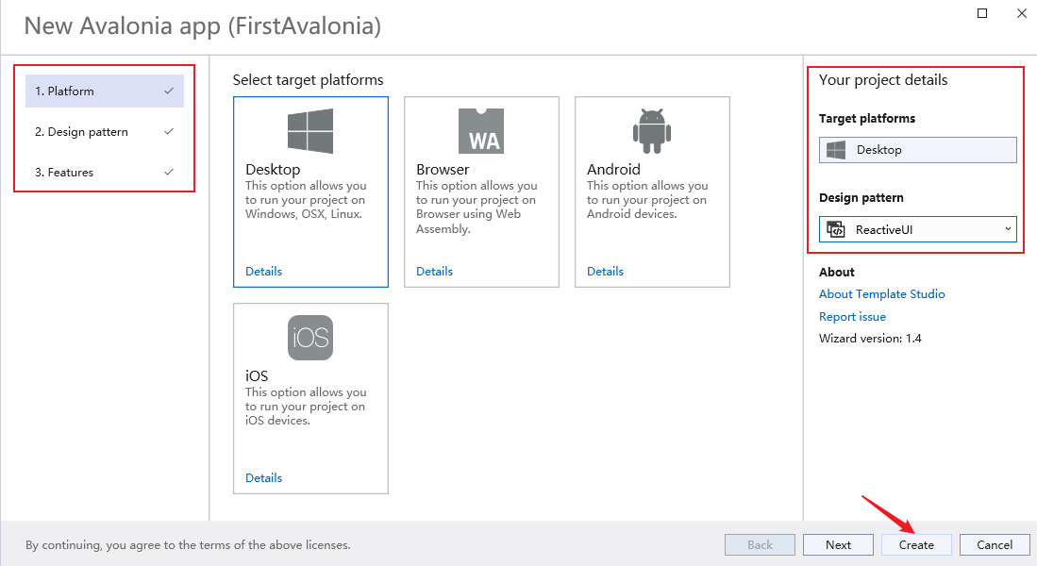Click the Next button
This screenshot has height=566, width=1037.
838,545
